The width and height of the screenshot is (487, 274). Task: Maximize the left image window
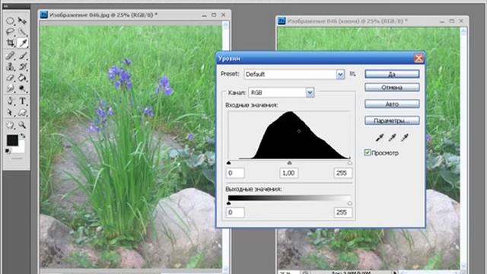pyautogui.click(x=214, y=15)
